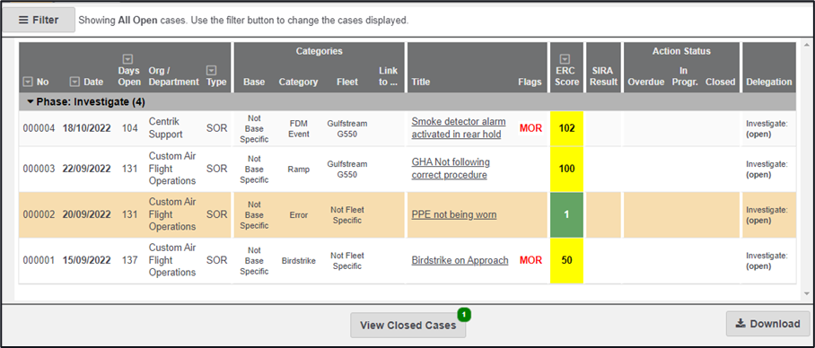Download the case list
Viewport: 815px width, 348px height.
pos(767,324)
